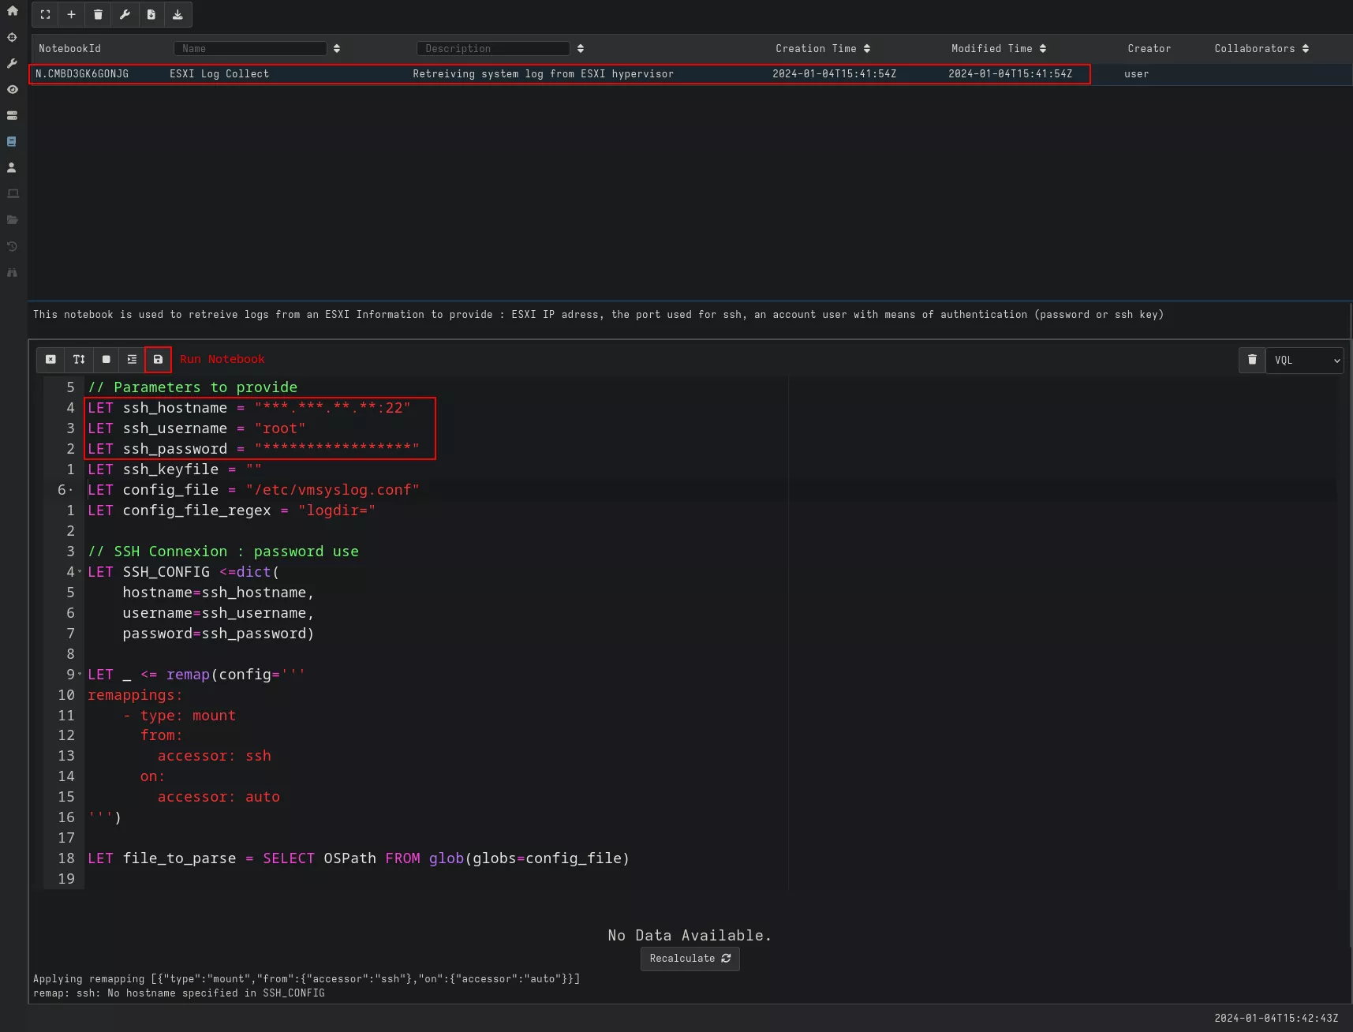Screen dimensions: 1353x1032
Task: Click the '// Parameters to provide' comment line
Action: (192, 387)
